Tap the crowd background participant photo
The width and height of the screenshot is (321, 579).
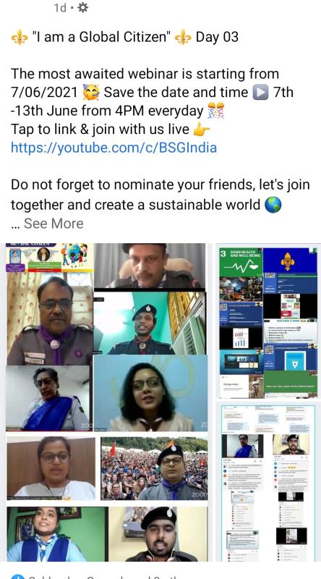[154, 468]
